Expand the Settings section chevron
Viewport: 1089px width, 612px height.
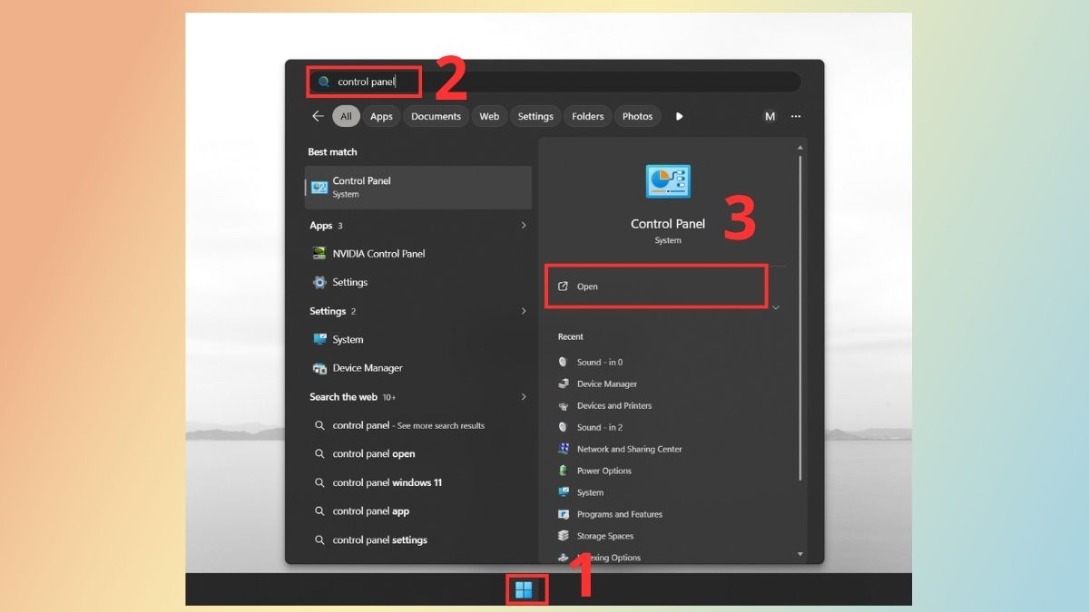[524, 311]
